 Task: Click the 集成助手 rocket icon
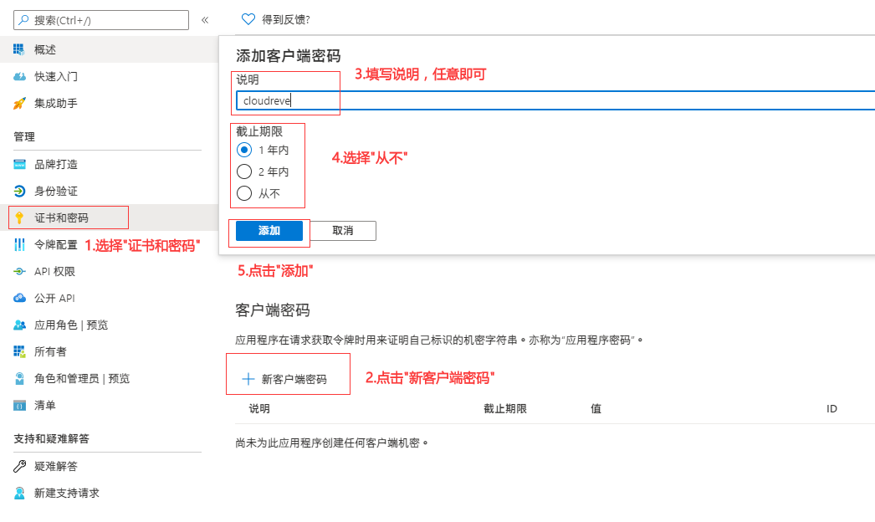point(19,103)
